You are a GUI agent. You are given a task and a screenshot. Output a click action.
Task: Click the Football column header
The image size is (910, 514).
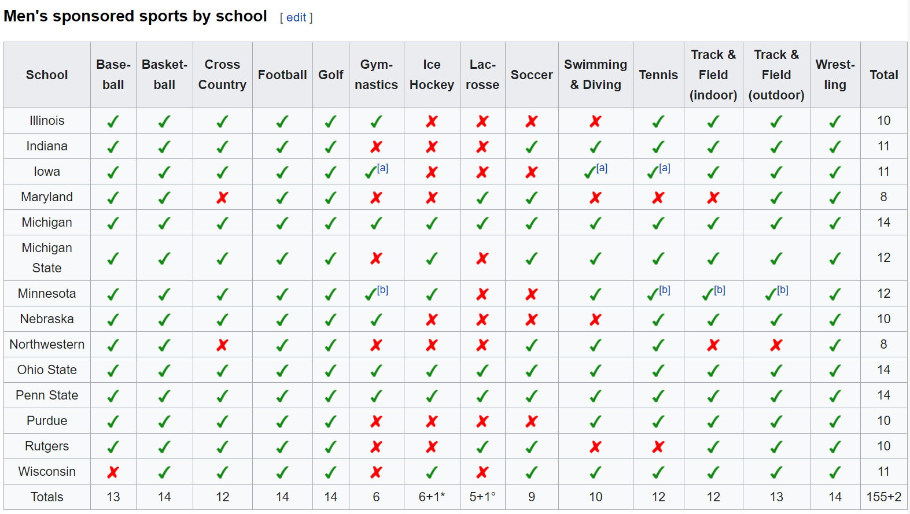[282, 75]
